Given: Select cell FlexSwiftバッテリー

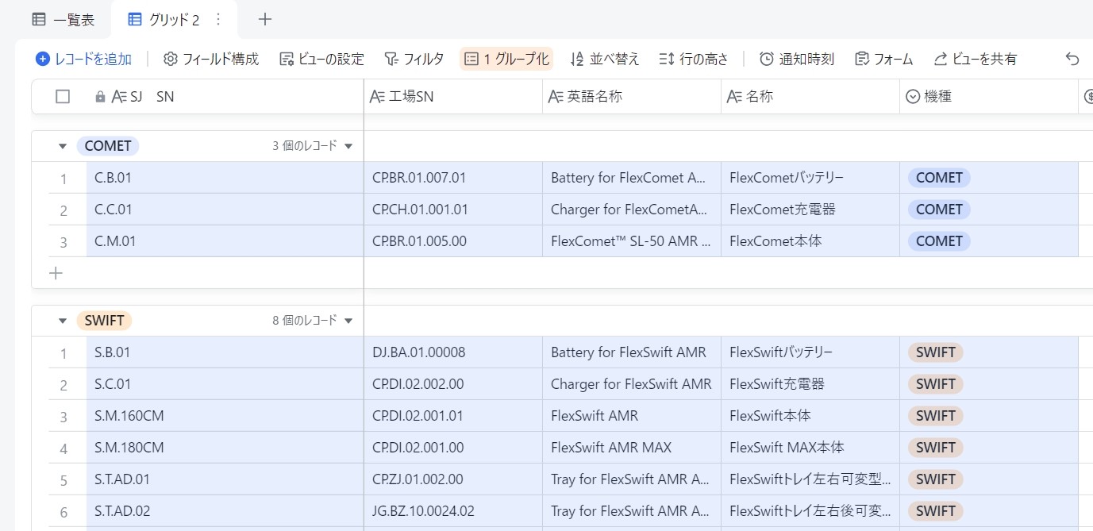Looking at the screenshot, I should (x=810, y=352).
